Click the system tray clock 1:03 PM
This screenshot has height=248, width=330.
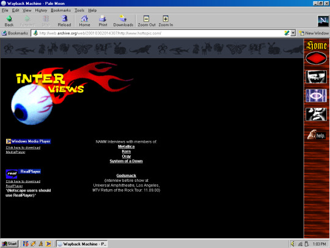click(x=319, y=244)
